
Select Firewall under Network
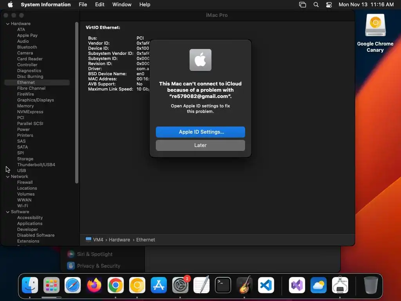pos(25,183)
